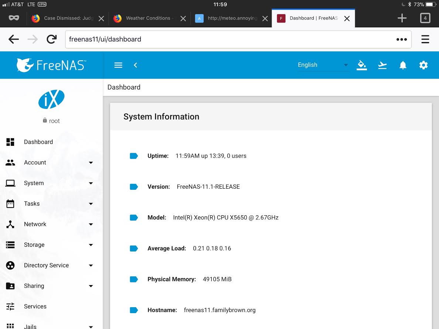439x329 pixels.
Task: Select Dashboard label in the sidebar
Action: [x=38, y=142]
